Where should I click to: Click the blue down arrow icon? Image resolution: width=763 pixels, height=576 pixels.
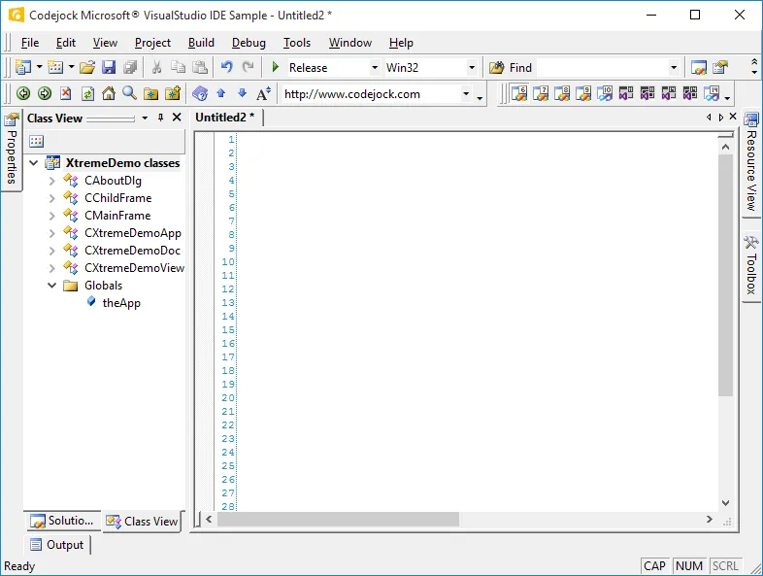(x=243, y=93)
